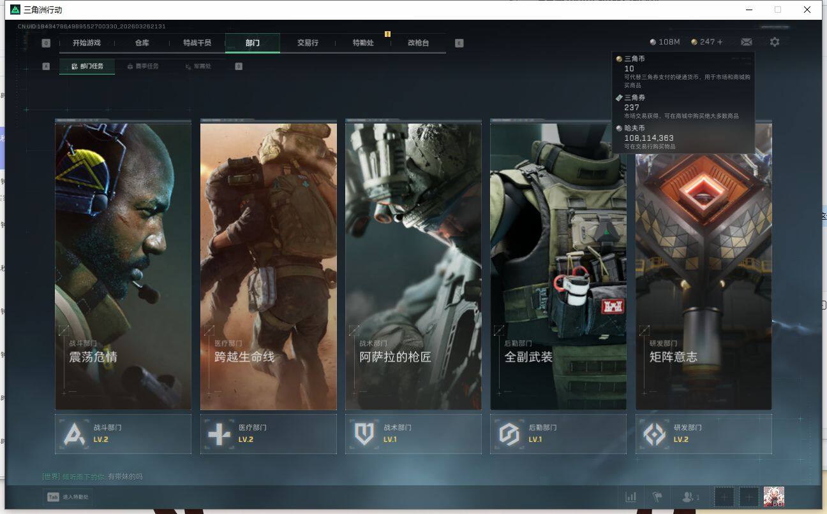Open the settings gear icon
This screenshot has height=514, width=827.
(x=774, y=42)
